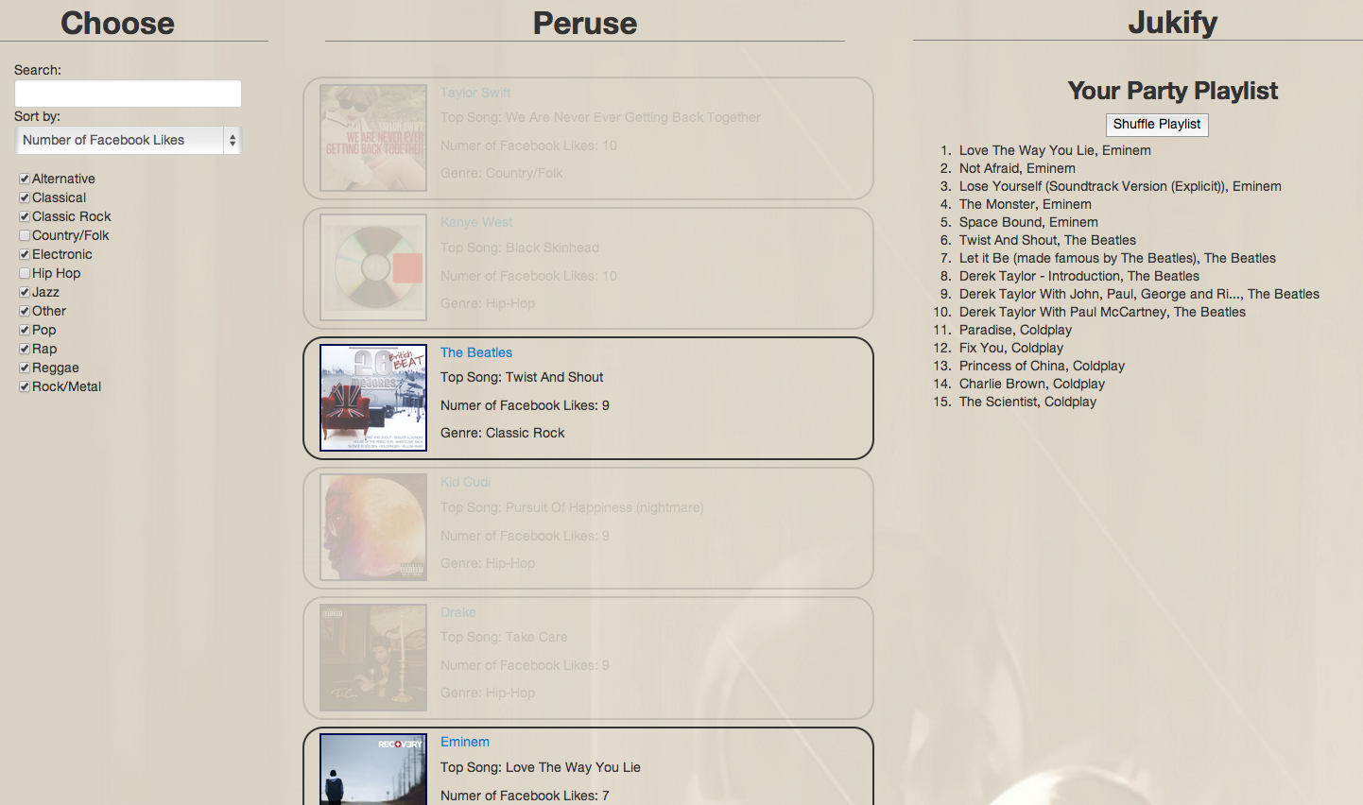The image size is (1363, 805).
Task: Select Love The Way You Lie playlist entry
Action: pyautogui.click(x=1055, y=150)
